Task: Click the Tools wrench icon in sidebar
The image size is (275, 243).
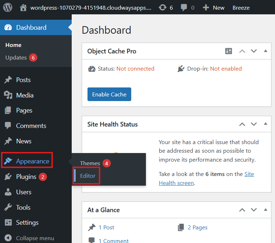Action: [x=8, y=208]
